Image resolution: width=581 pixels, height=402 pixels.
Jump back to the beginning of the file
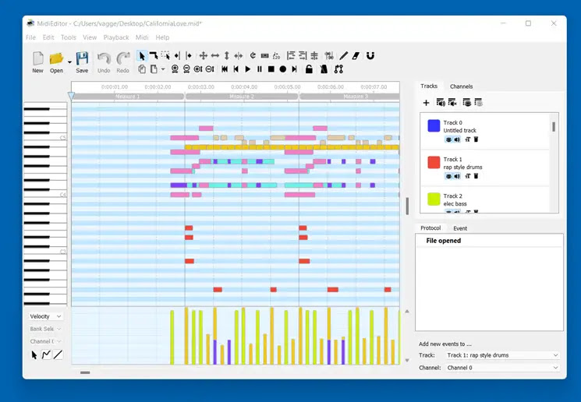225,69
